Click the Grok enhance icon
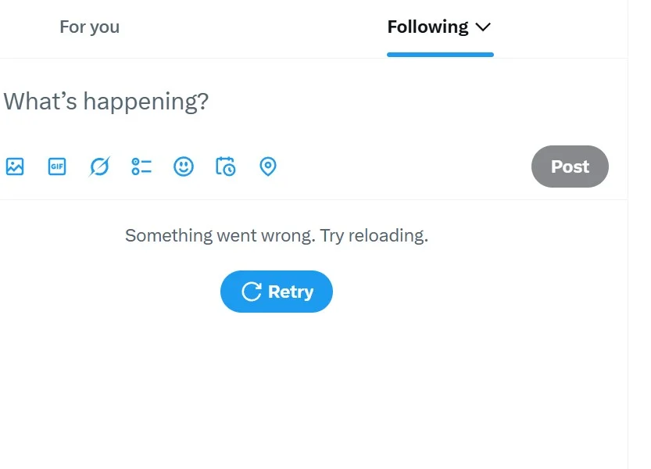The image size is (651, 469). 99,166
